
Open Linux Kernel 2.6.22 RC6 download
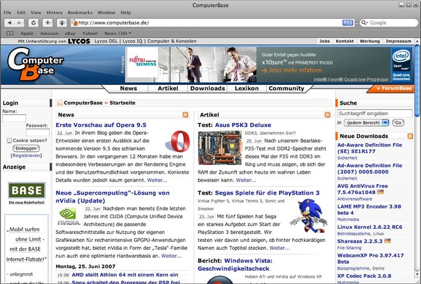pos(370,227)
